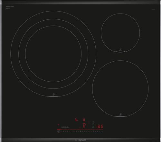Tap the INDUCTION label at top left
Screen dimensions: 161x142
tap(10, 7)
